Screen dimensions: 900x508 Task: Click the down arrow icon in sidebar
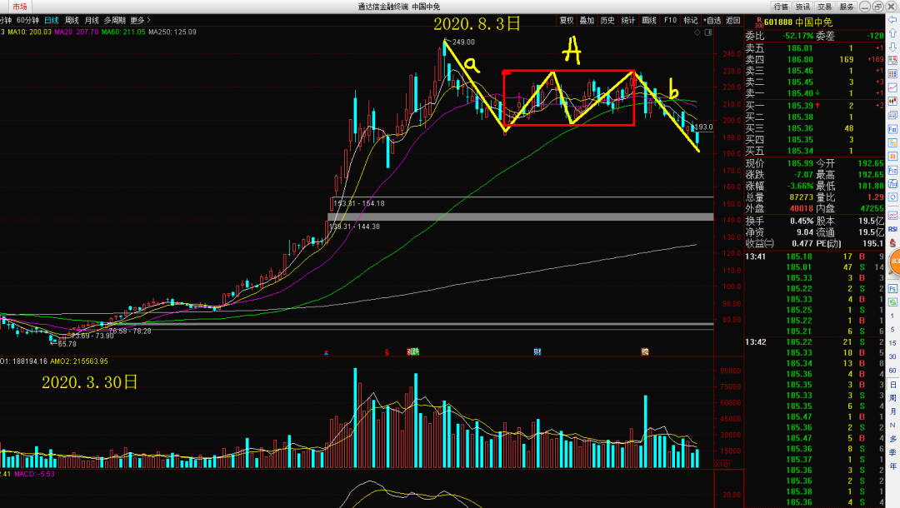click(892, 47)
